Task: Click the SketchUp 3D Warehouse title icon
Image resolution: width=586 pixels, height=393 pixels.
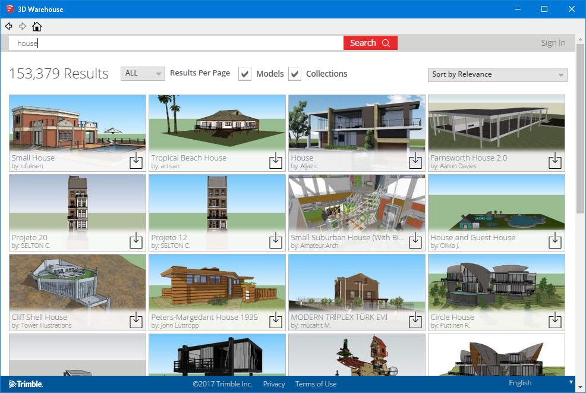Action: pos(10,9)
